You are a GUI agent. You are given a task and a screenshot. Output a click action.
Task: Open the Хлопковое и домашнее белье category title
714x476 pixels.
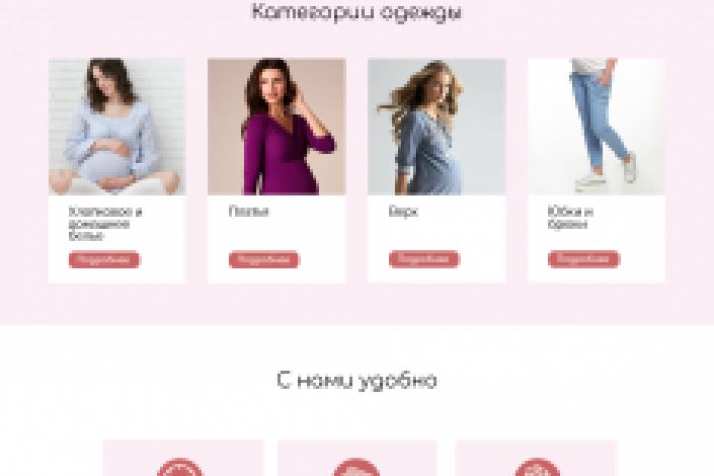[x=105, y=224]
